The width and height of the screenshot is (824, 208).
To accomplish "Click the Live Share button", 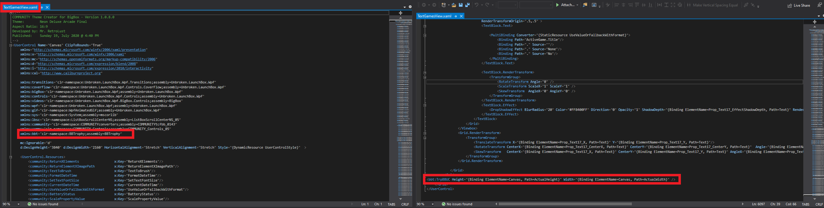I will [x=799, y=5].
